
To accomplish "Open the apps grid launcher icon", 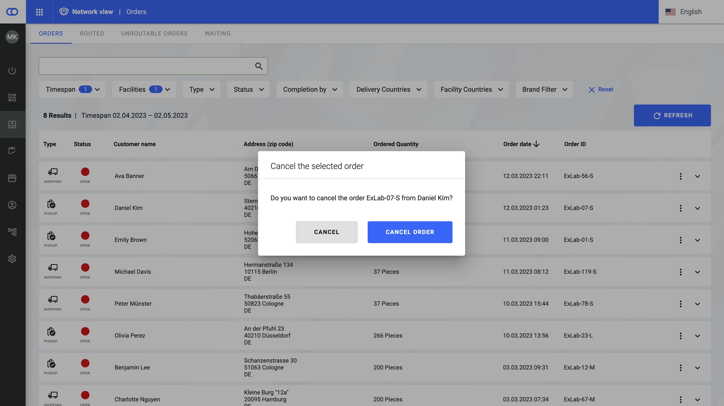I will pos(39,12).
